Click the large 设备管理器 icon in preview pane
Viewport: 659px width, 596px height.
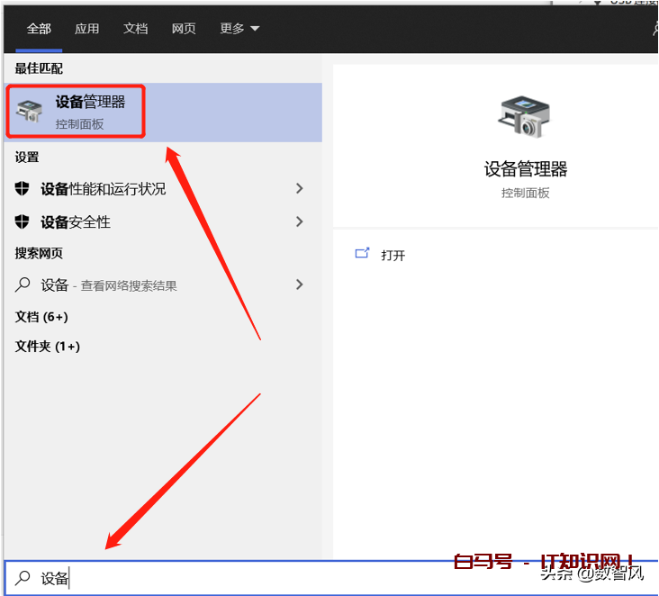coord(525,116)
